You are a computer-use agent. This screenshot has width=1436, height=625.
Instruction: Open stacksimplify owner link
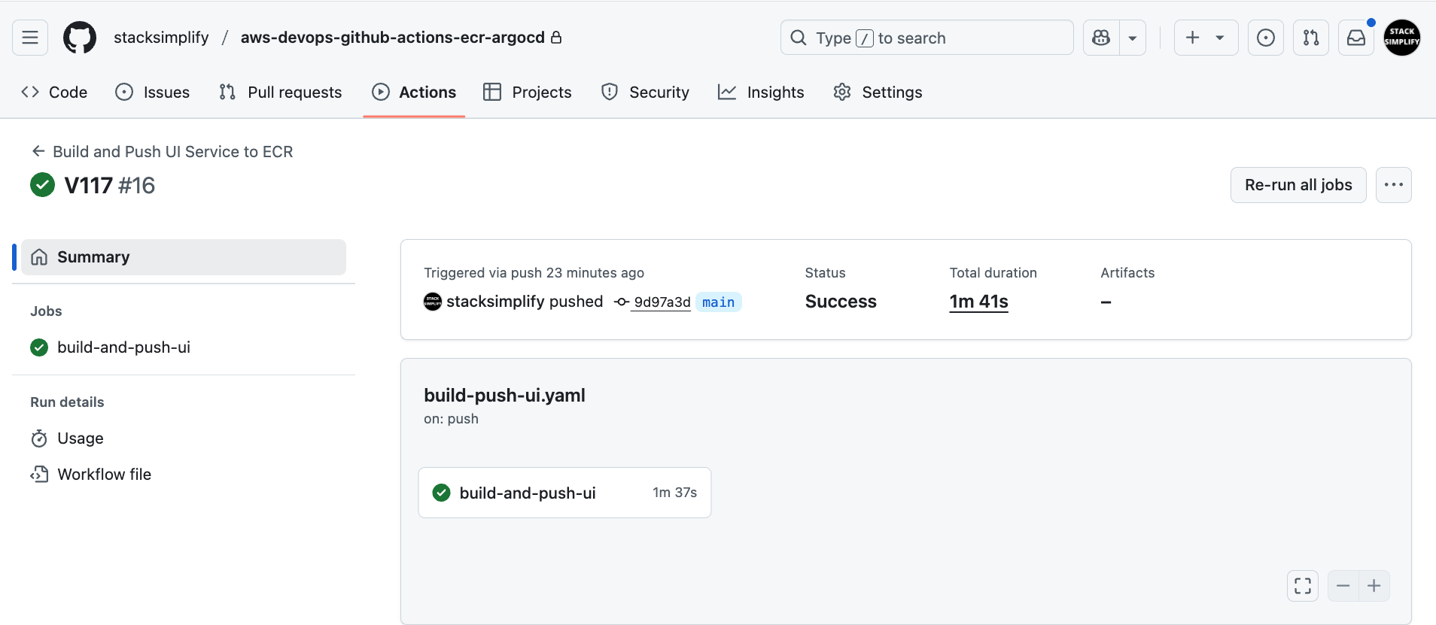pos(161,38)
